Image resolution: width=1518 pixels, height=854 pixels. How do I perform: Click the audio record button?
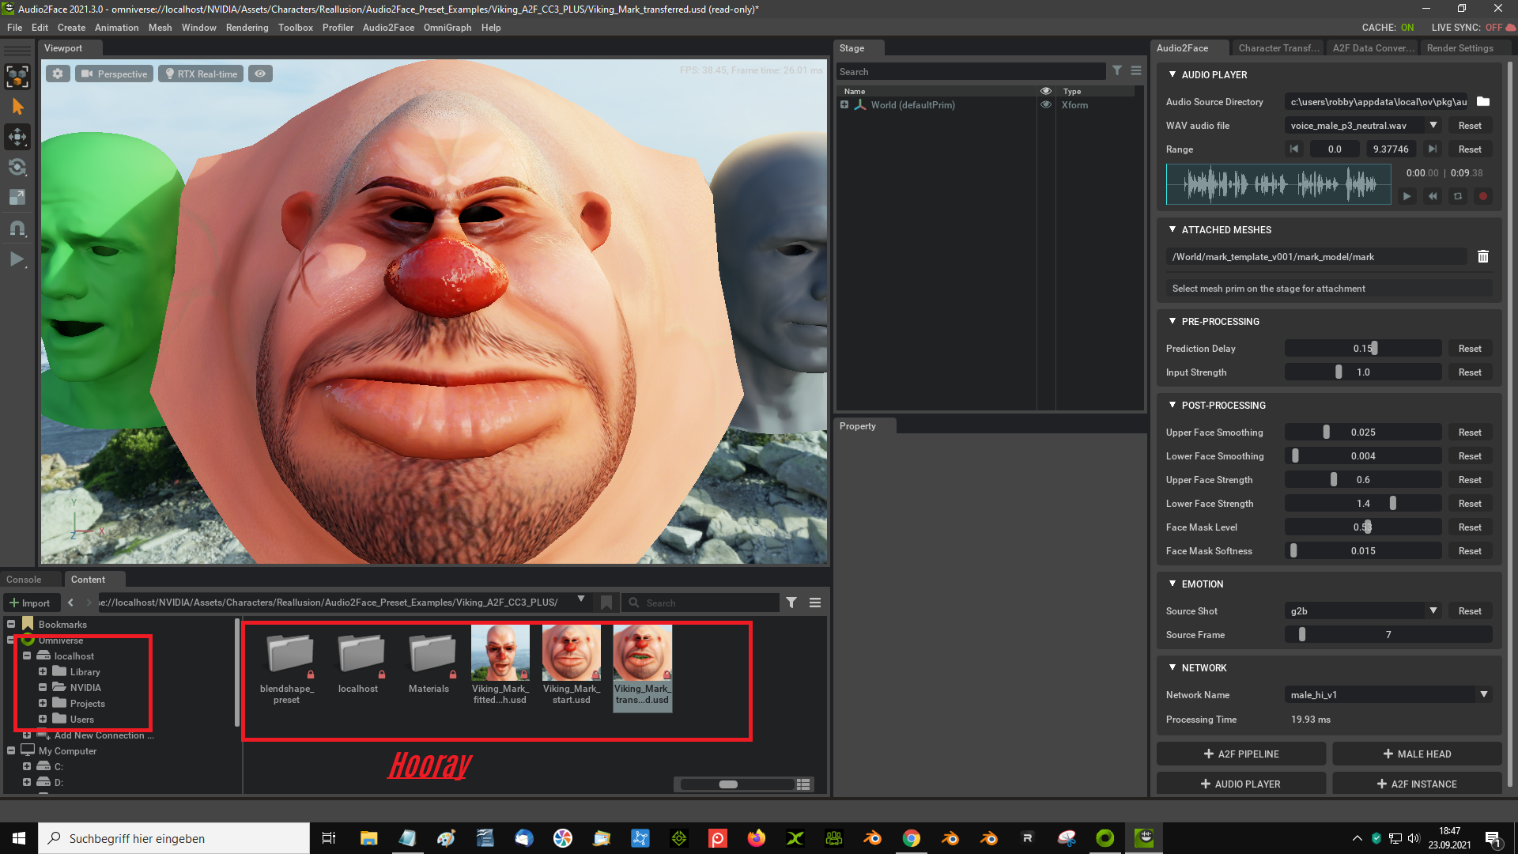(1483, 196)
